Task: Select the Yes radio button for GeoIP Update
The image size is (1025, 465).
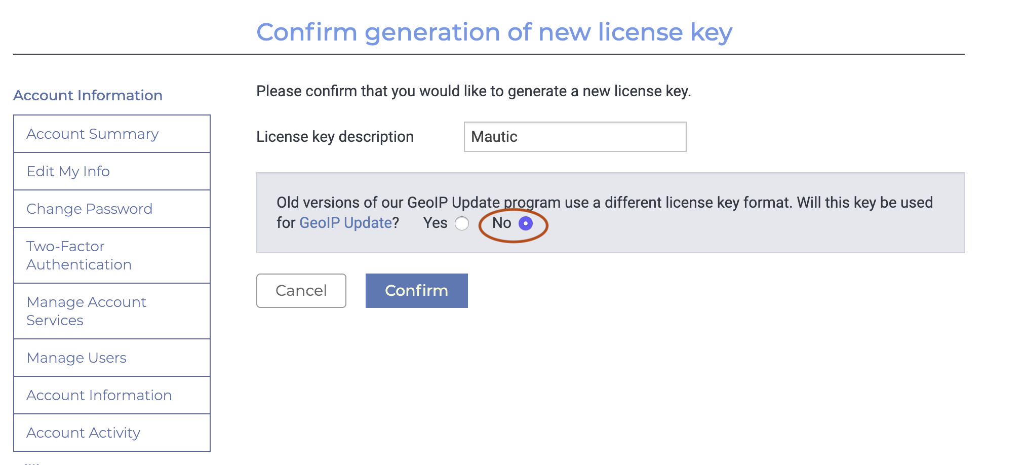Action: click(x=462, y=223)
